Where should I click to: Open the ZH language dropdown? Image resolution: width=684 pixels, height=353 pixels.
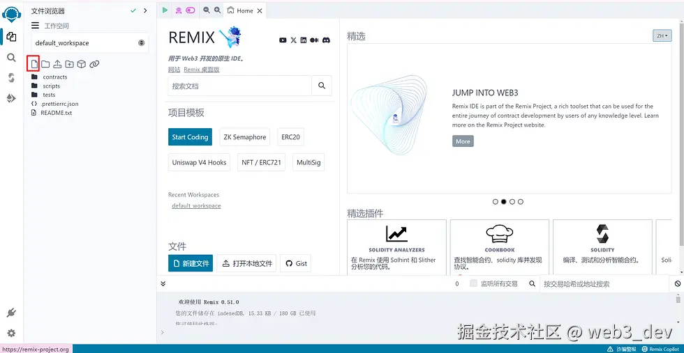pyautogui.click(x=662, y=36)
